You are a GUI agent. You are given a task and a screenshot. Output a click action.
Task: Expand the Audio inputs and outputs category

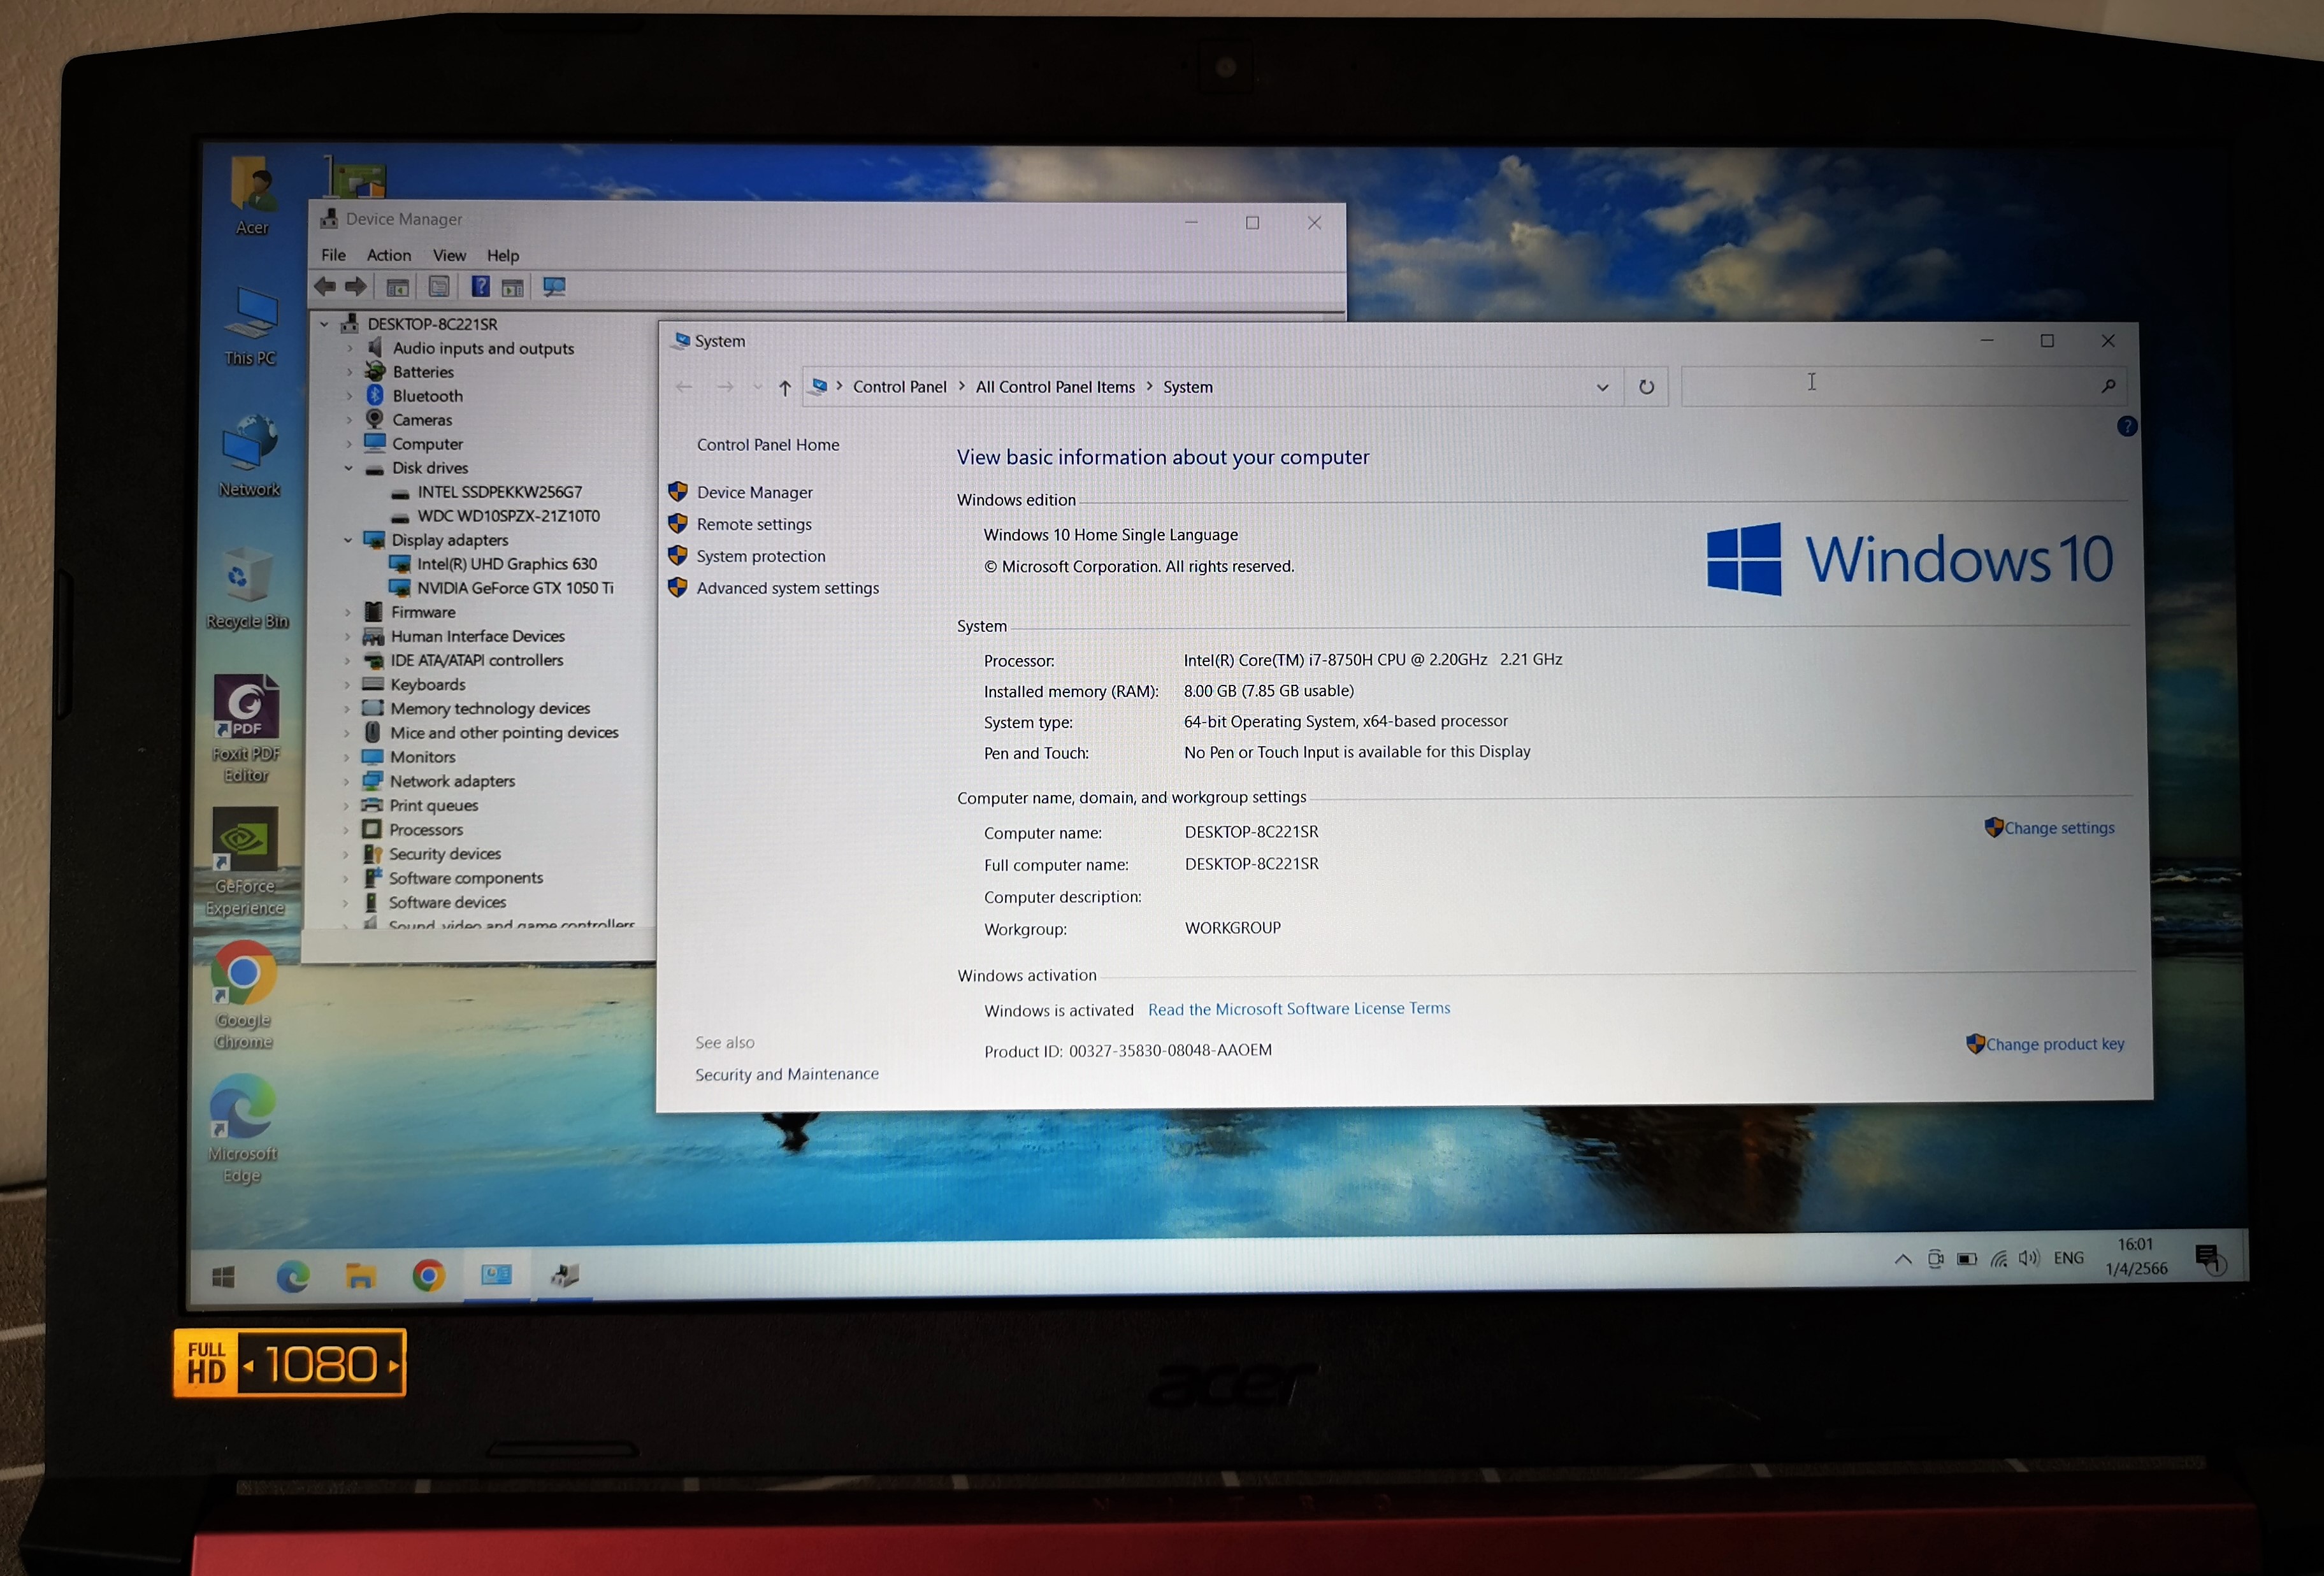(349, 348)
